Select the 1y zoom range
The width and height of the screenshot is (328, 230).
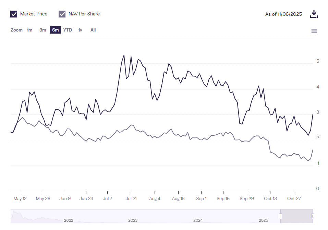tap(80, 30)
